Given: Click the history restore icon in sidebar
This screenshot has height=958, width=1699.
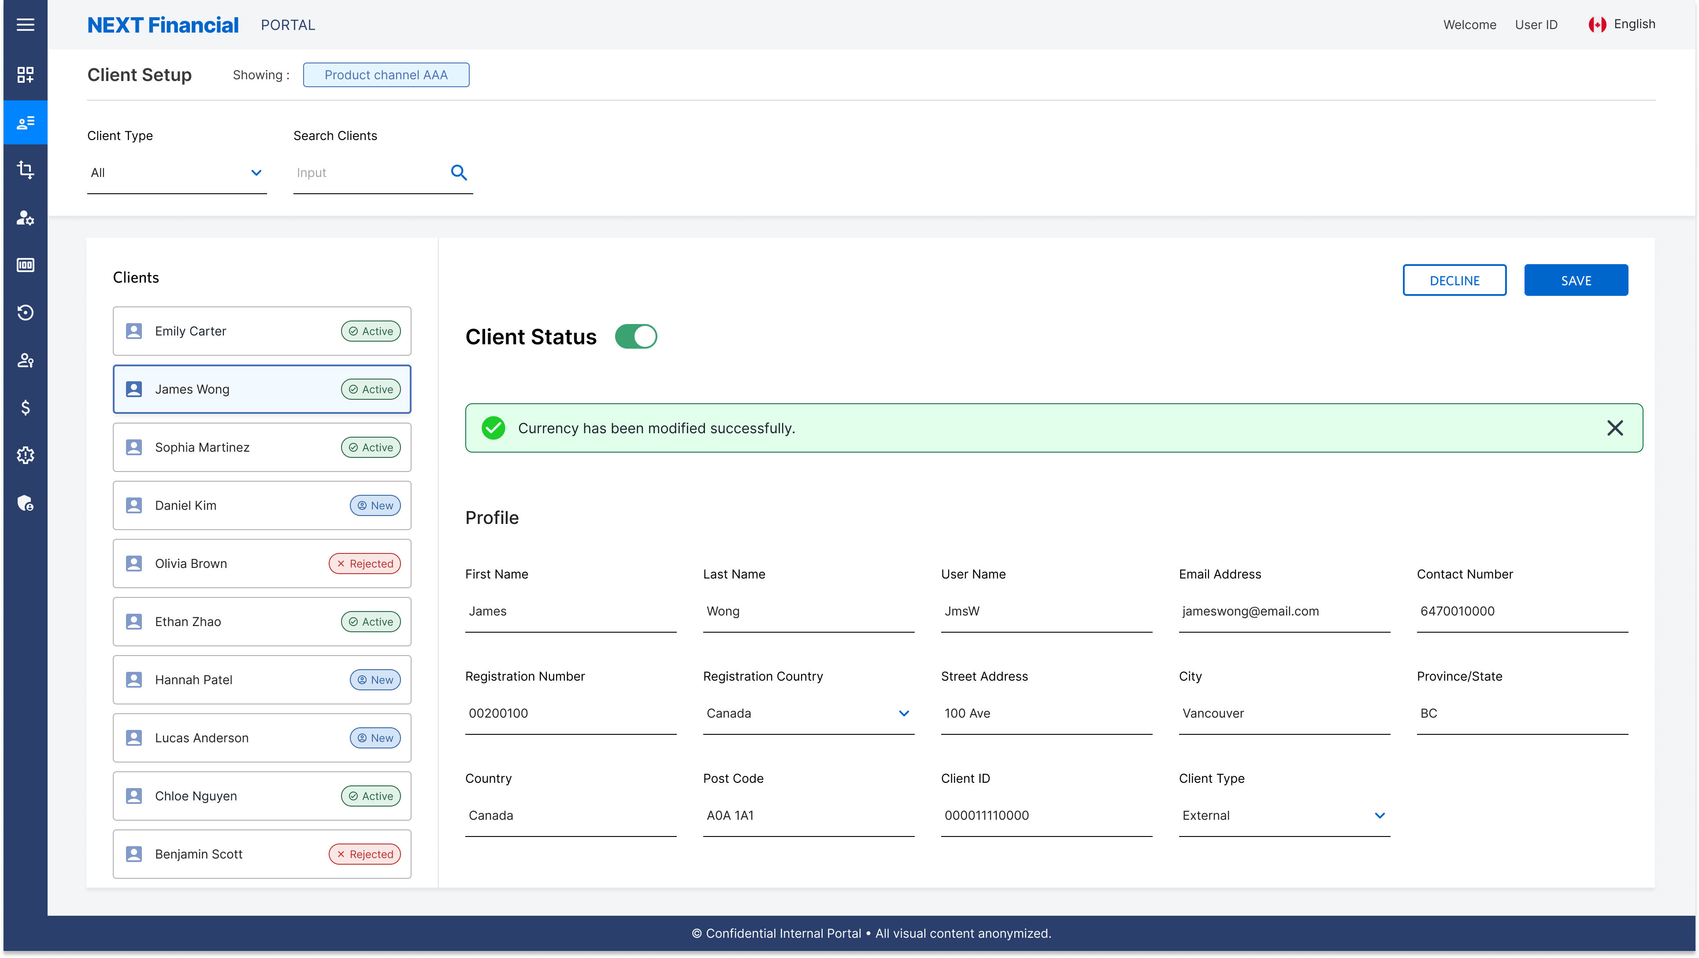Looking at the screenshot, I should pyautogui.click(x=26, y=312).
